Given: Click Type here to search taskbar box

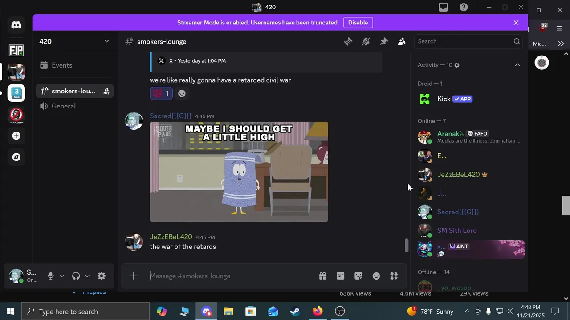Looking at the screenshot, I should pos(85,312).
